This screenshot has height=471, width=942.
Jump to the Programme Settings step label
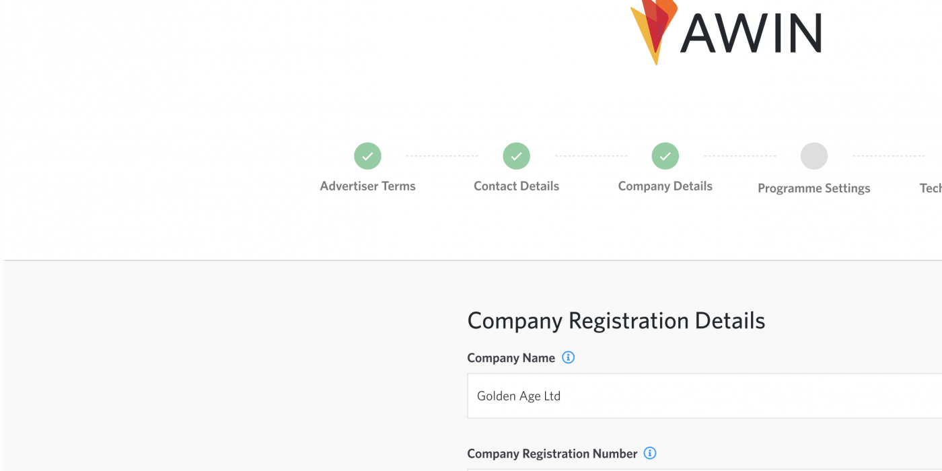[x=813, y=188]
